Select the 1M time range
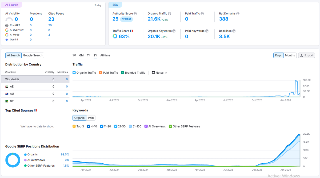Screen dimensions: 320x178 coord(74,55)
